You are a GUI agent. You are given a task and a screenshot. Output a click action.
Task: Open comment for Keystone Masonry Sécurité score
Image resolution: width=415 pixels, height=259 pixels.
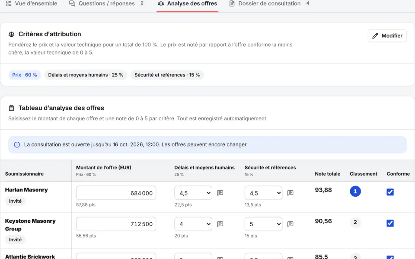coord(290,224)
